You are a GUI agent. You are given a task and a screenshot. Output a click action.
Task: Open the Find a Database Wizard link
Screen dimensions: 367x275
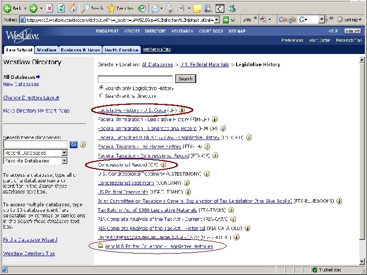(30, 240)
